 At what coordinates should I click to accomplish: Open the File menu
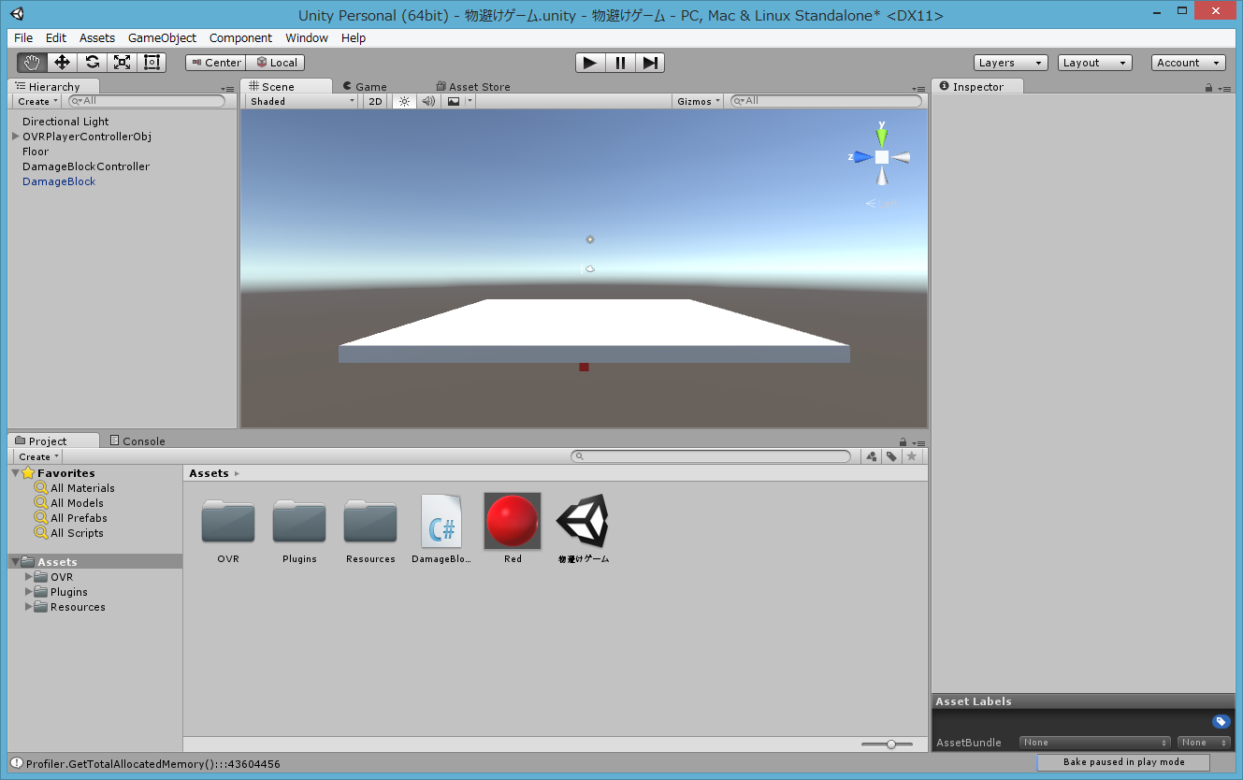pyautogui.click(x=23, y=38)
